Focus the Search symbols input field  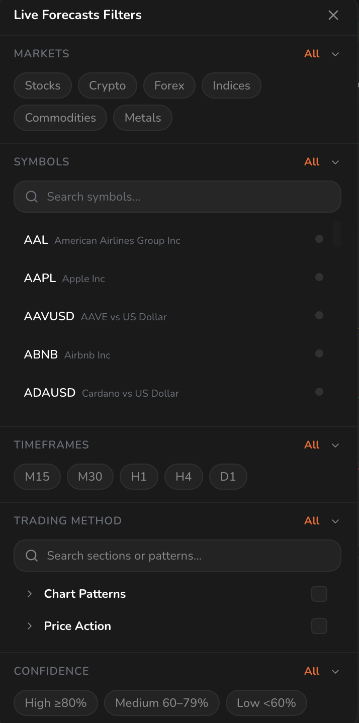click(177, 197)
